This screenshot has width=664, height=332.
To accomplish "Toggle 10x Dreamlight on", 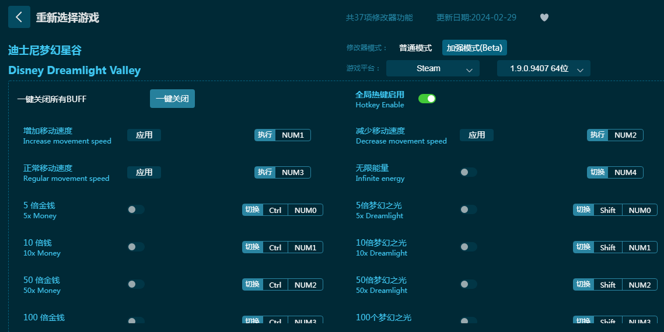I will coord(469,247).
